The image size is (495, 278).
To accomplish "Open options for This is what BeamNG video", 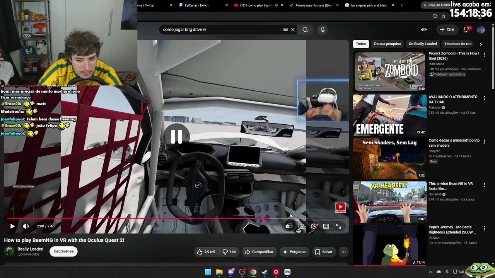I will (484, 185).
